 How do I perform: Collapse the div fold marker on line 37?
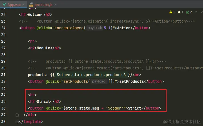[17, 115]
